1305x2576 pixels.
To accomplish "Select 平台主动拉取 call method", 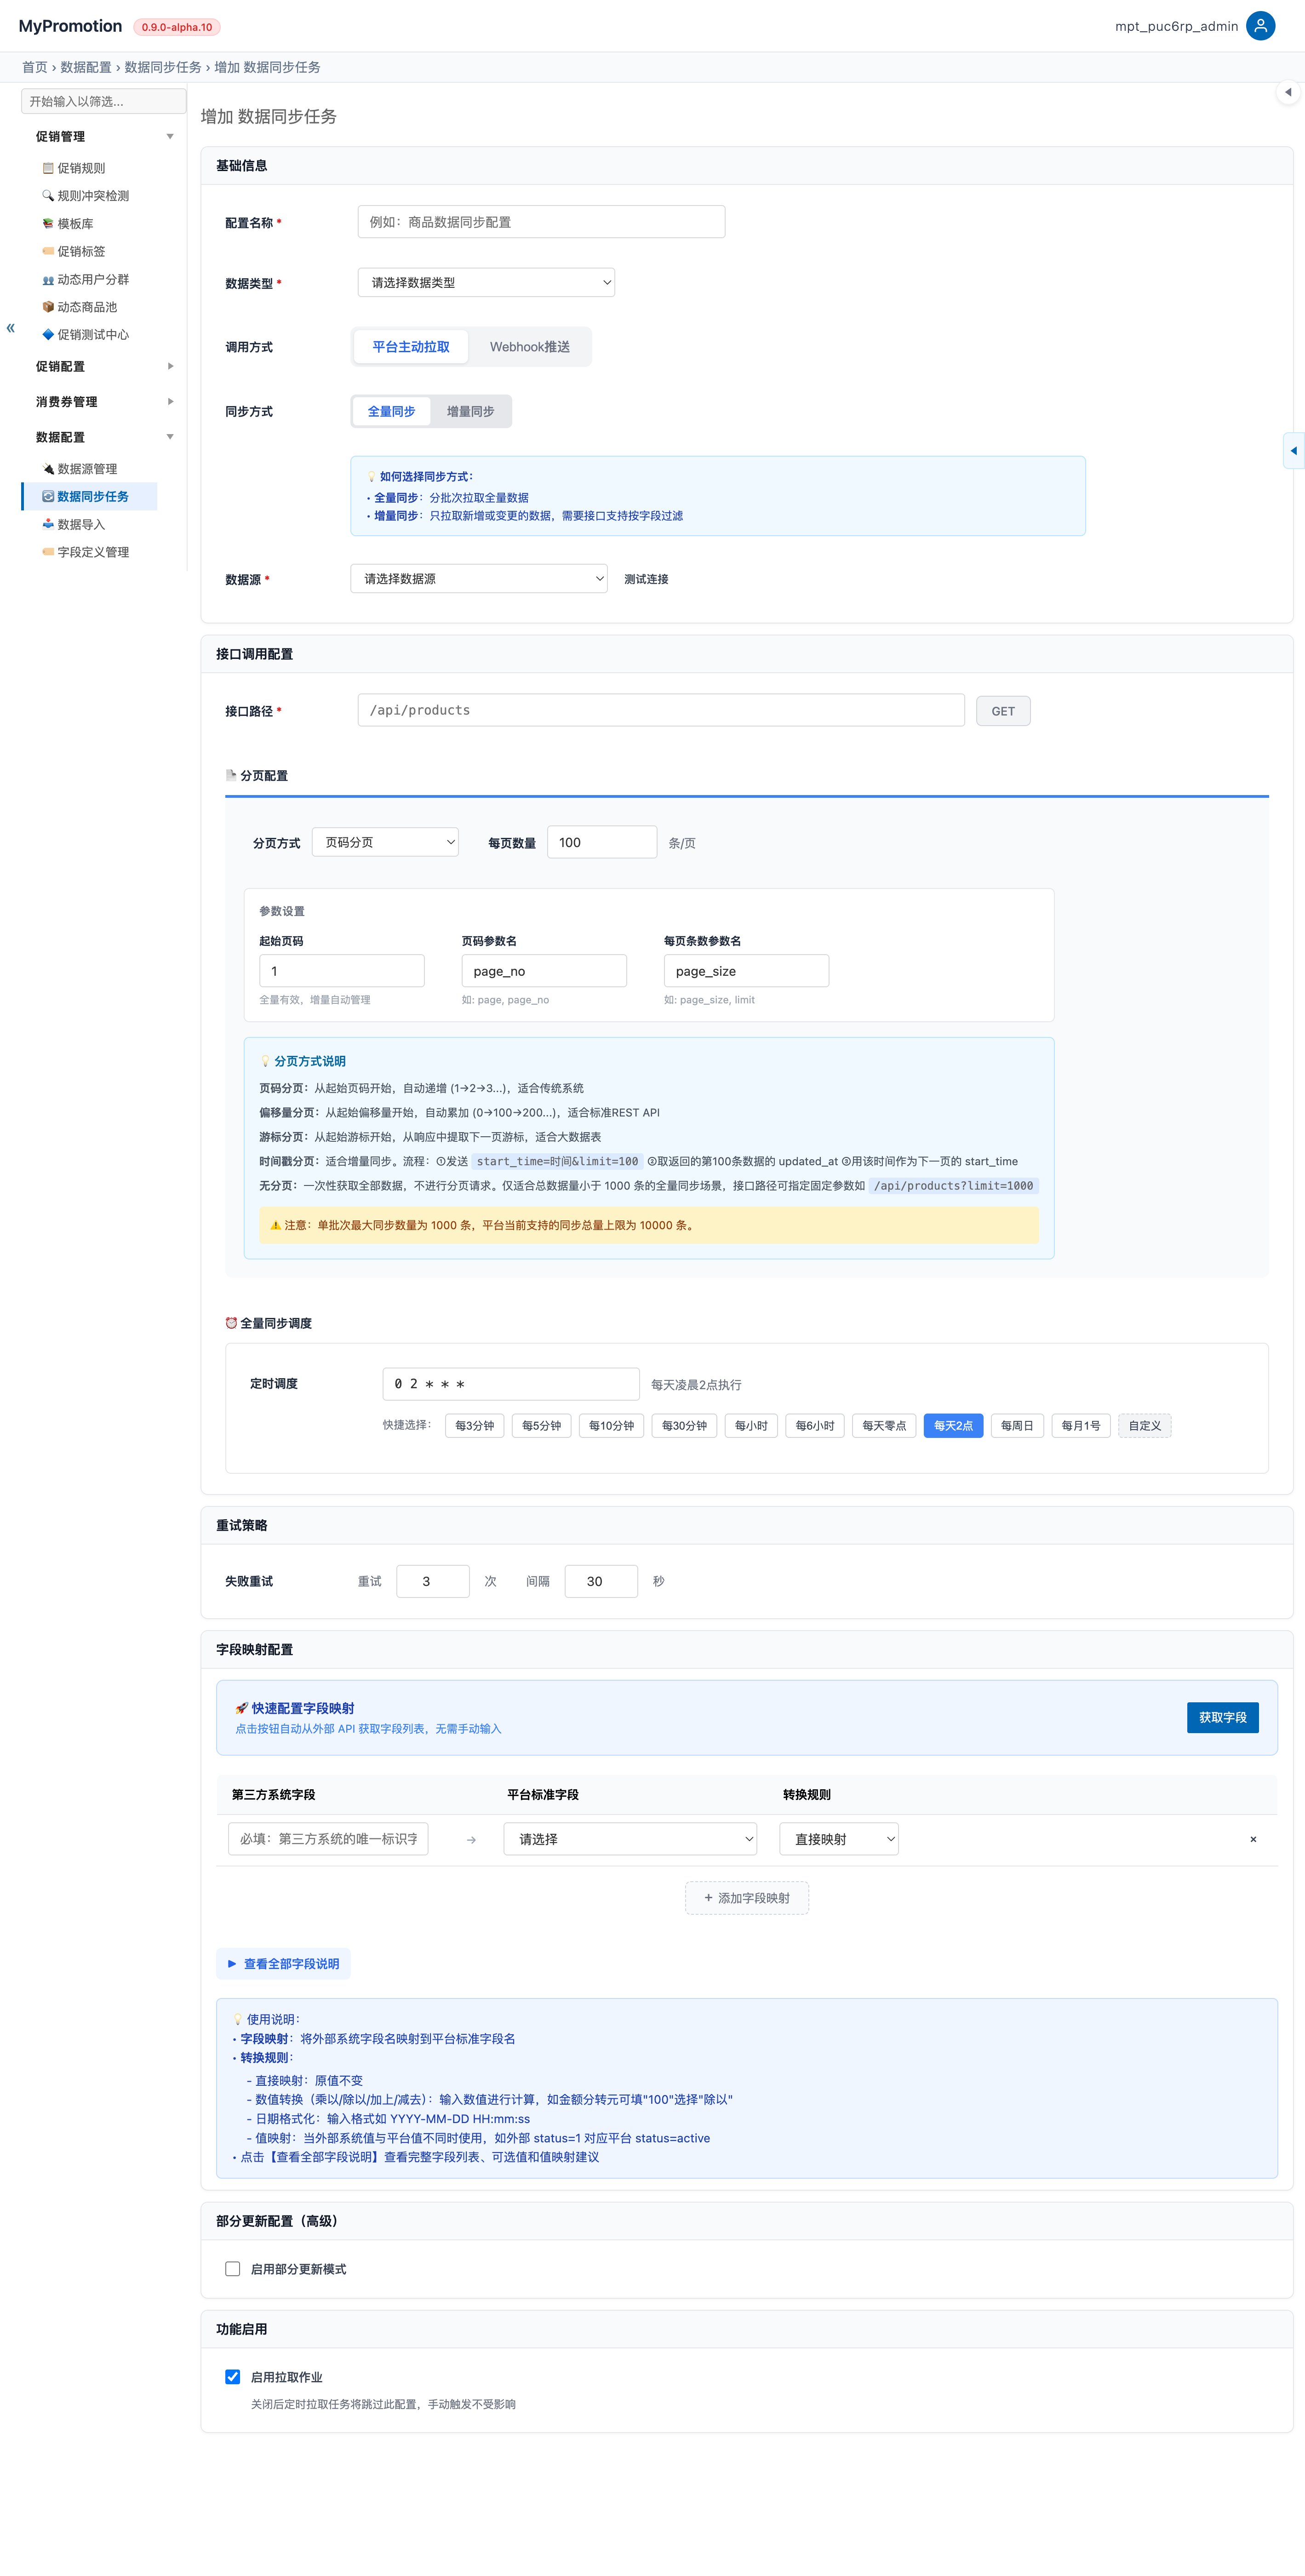I will (411, 347).
